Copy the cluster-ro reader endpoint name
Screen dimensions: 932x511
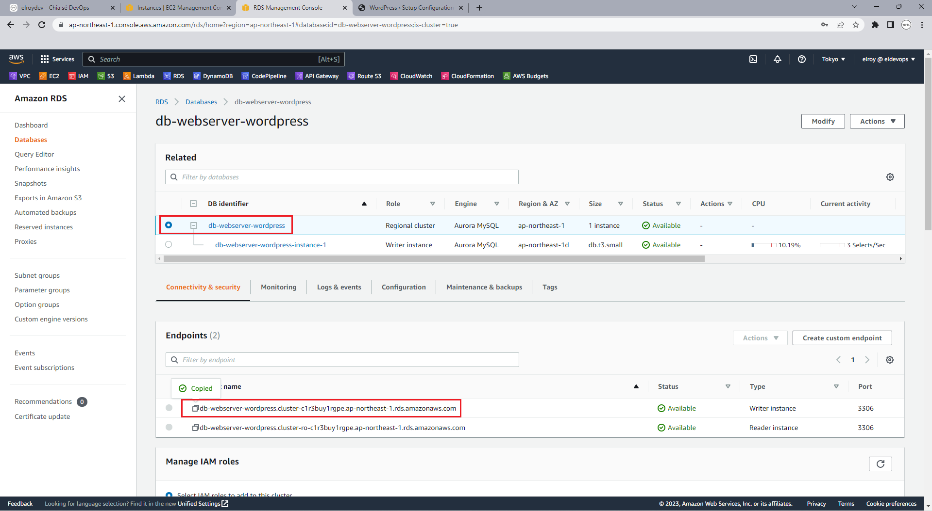coord(195,428)
